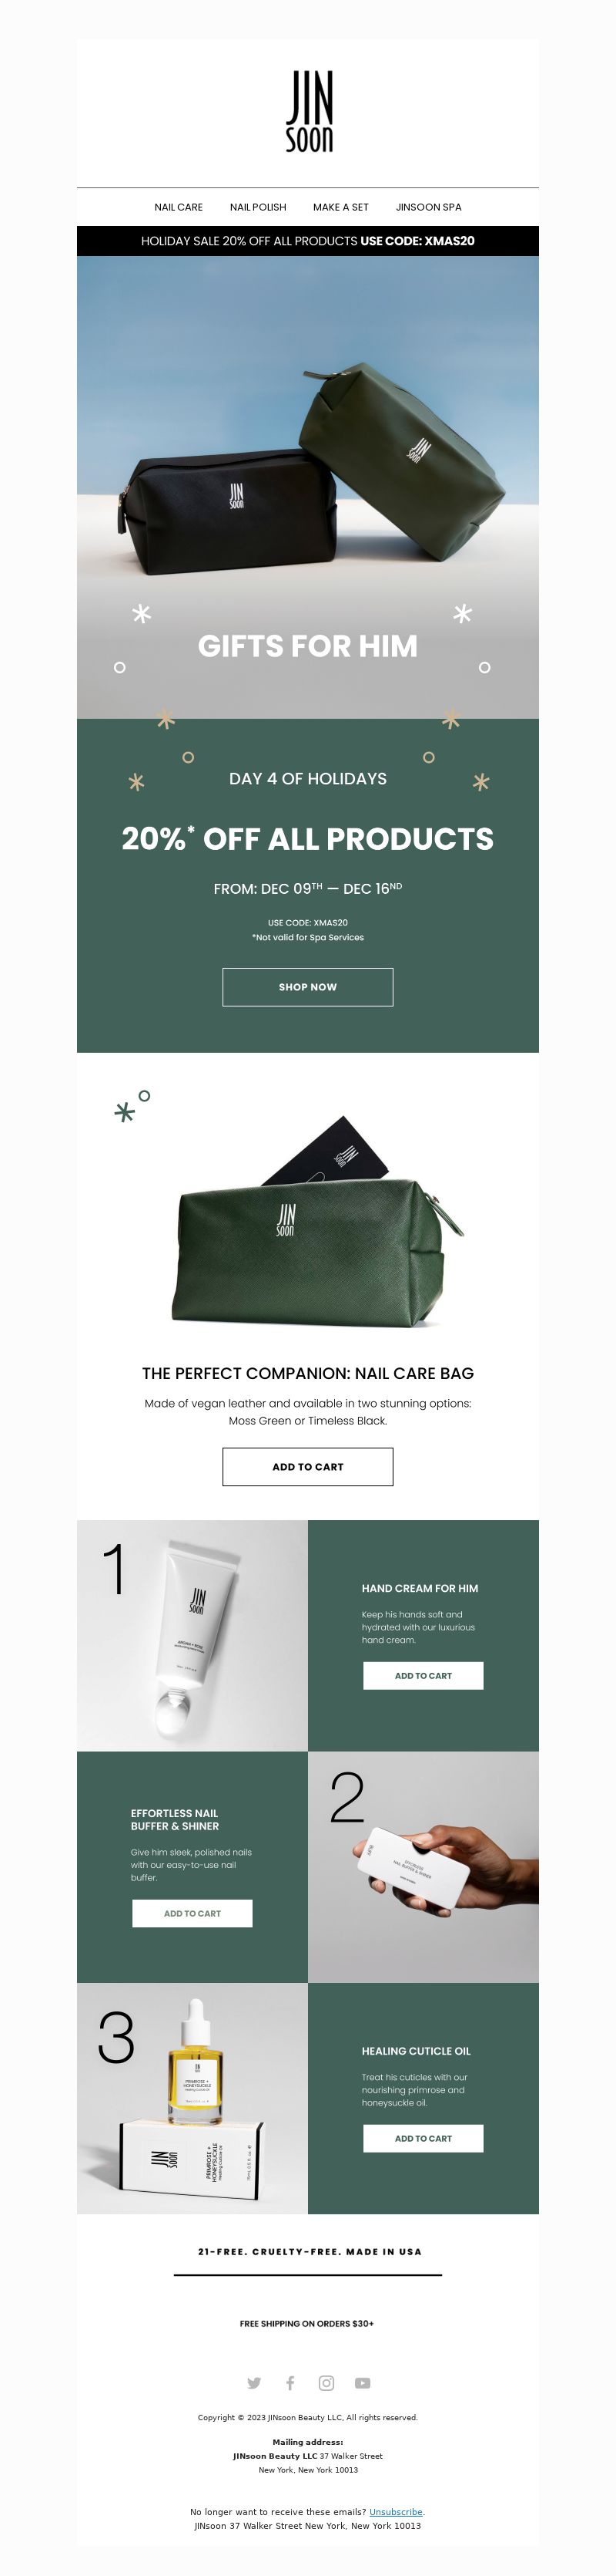
Task: Add the Nail Care Bag to cart
Action: coord(307,1467)
